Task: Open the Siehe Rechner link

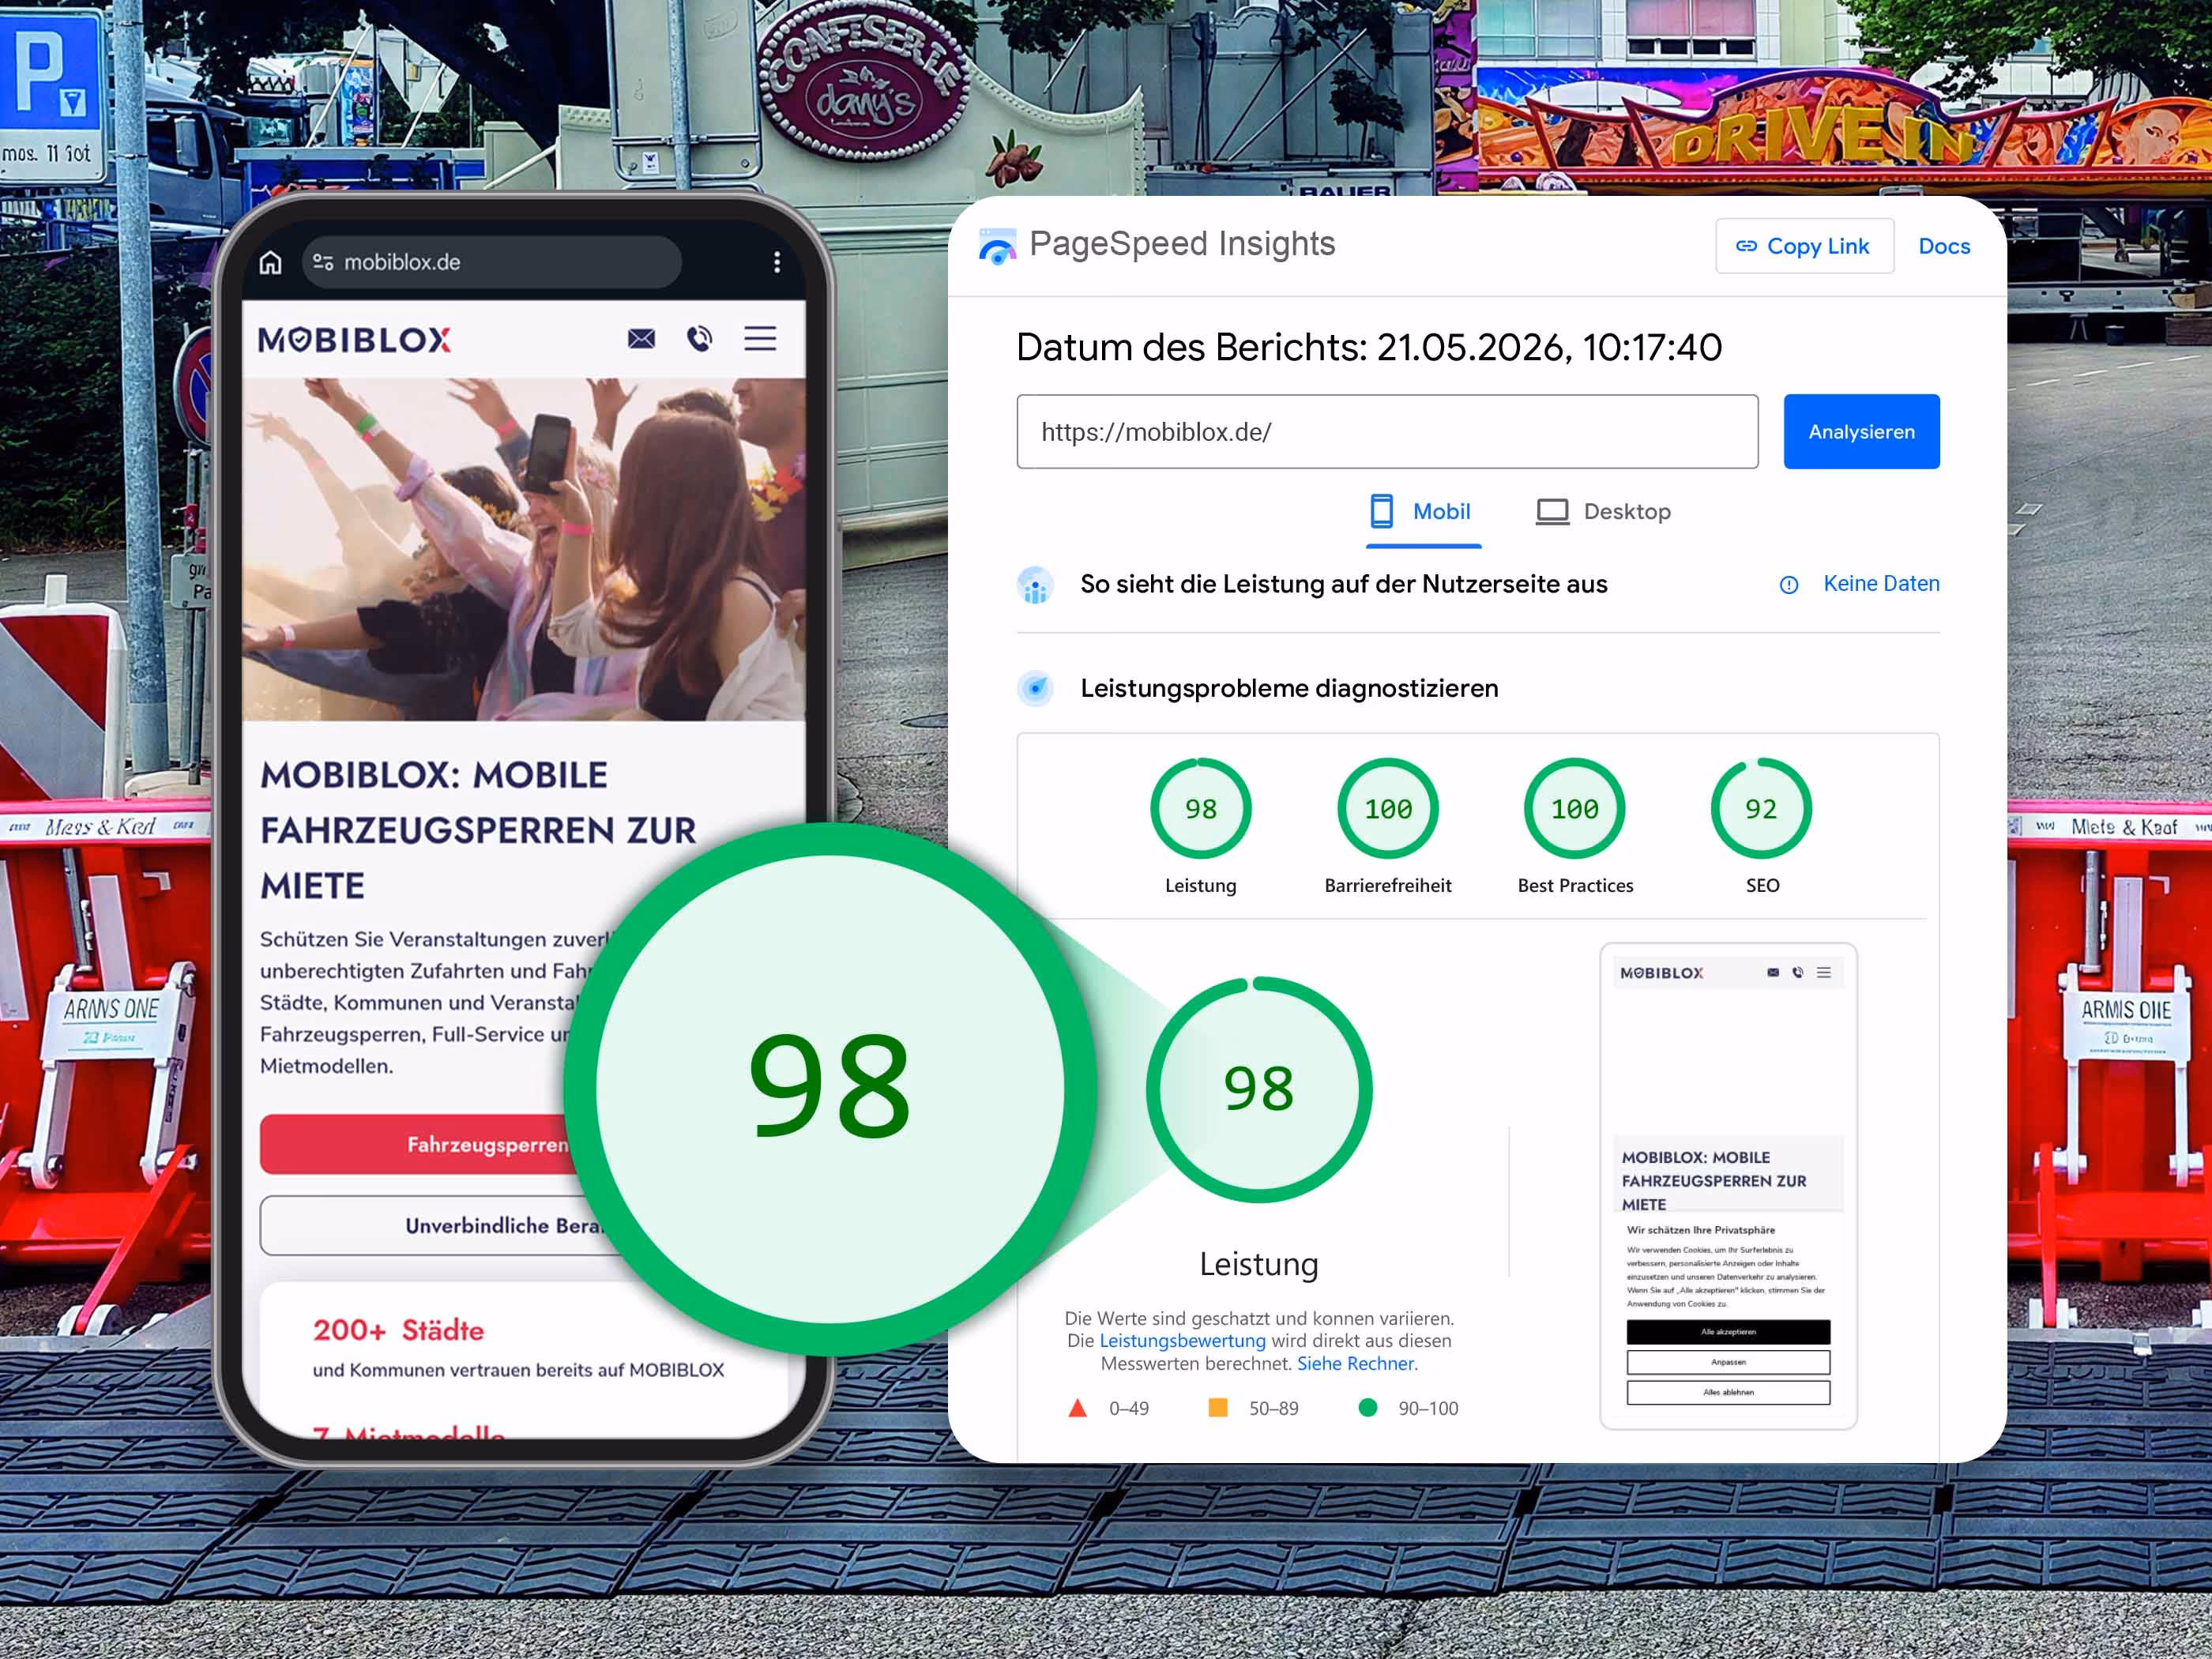Action: click(1357, 1364)
